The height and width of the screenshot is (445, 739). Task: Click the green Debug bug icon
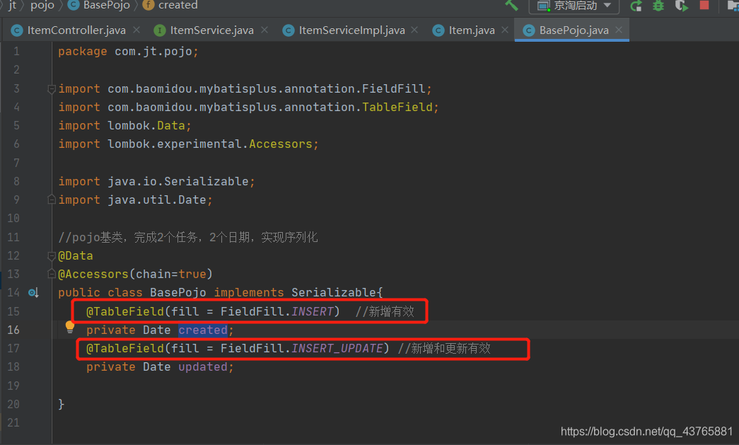(x=658, y=6)
